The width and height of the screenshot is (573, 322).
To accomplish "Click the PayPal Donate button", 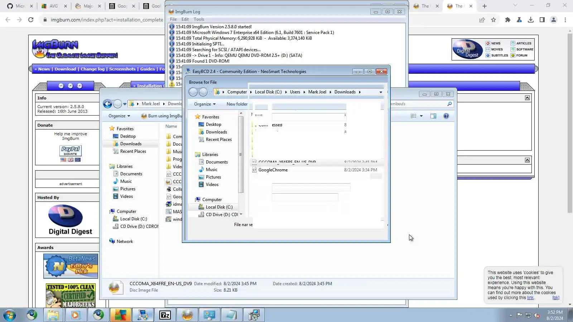I will 71,150.
